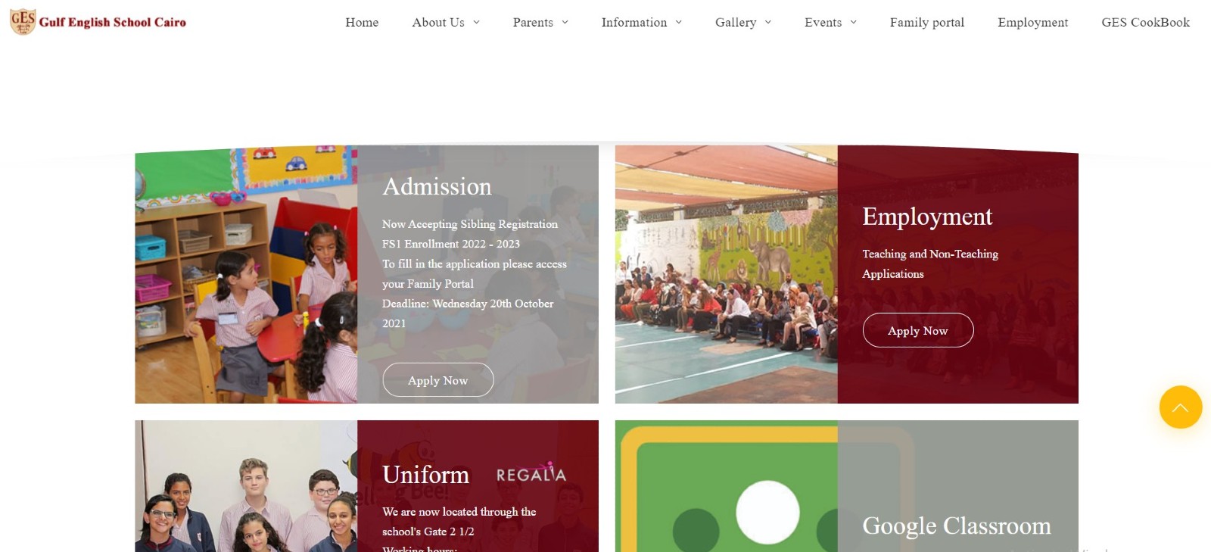Click Apply Now on the Employment card
Viewport: 1211px width, 552px height.
(x=918, y=330)
